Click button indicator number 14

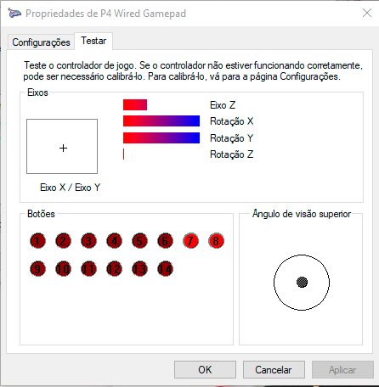pos(165,268)
